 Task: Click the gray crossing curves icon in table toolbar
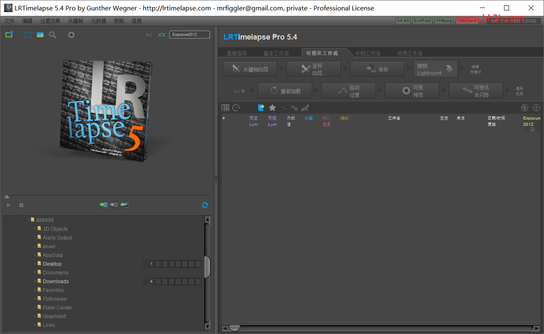pyautogui.click(x=284, y=108)
